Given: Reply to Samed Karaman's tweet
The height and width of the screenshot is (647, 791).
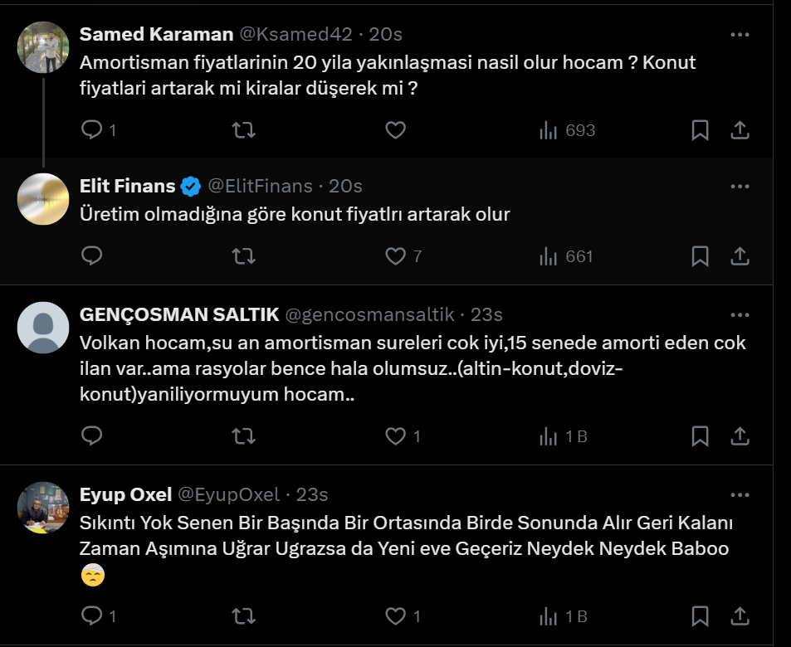Looking at the screenshot, I should [x=92, y=130].
